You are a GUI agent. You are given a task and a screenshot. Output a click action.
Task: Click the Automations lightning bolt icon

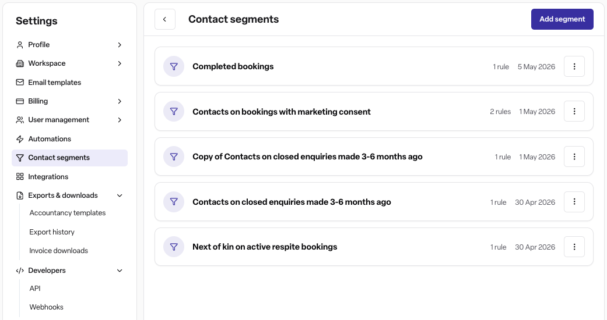pyautogui.click(x=20, y=138)
